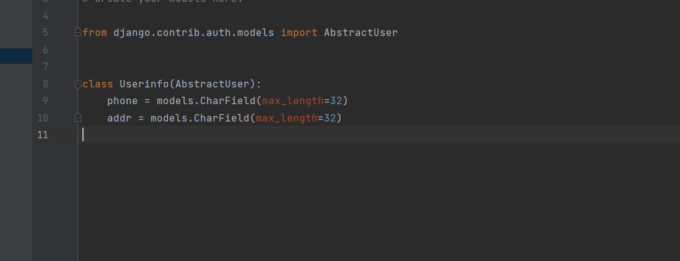
Task: Click max_length parameter on addr line
Action: coord(286,118)
